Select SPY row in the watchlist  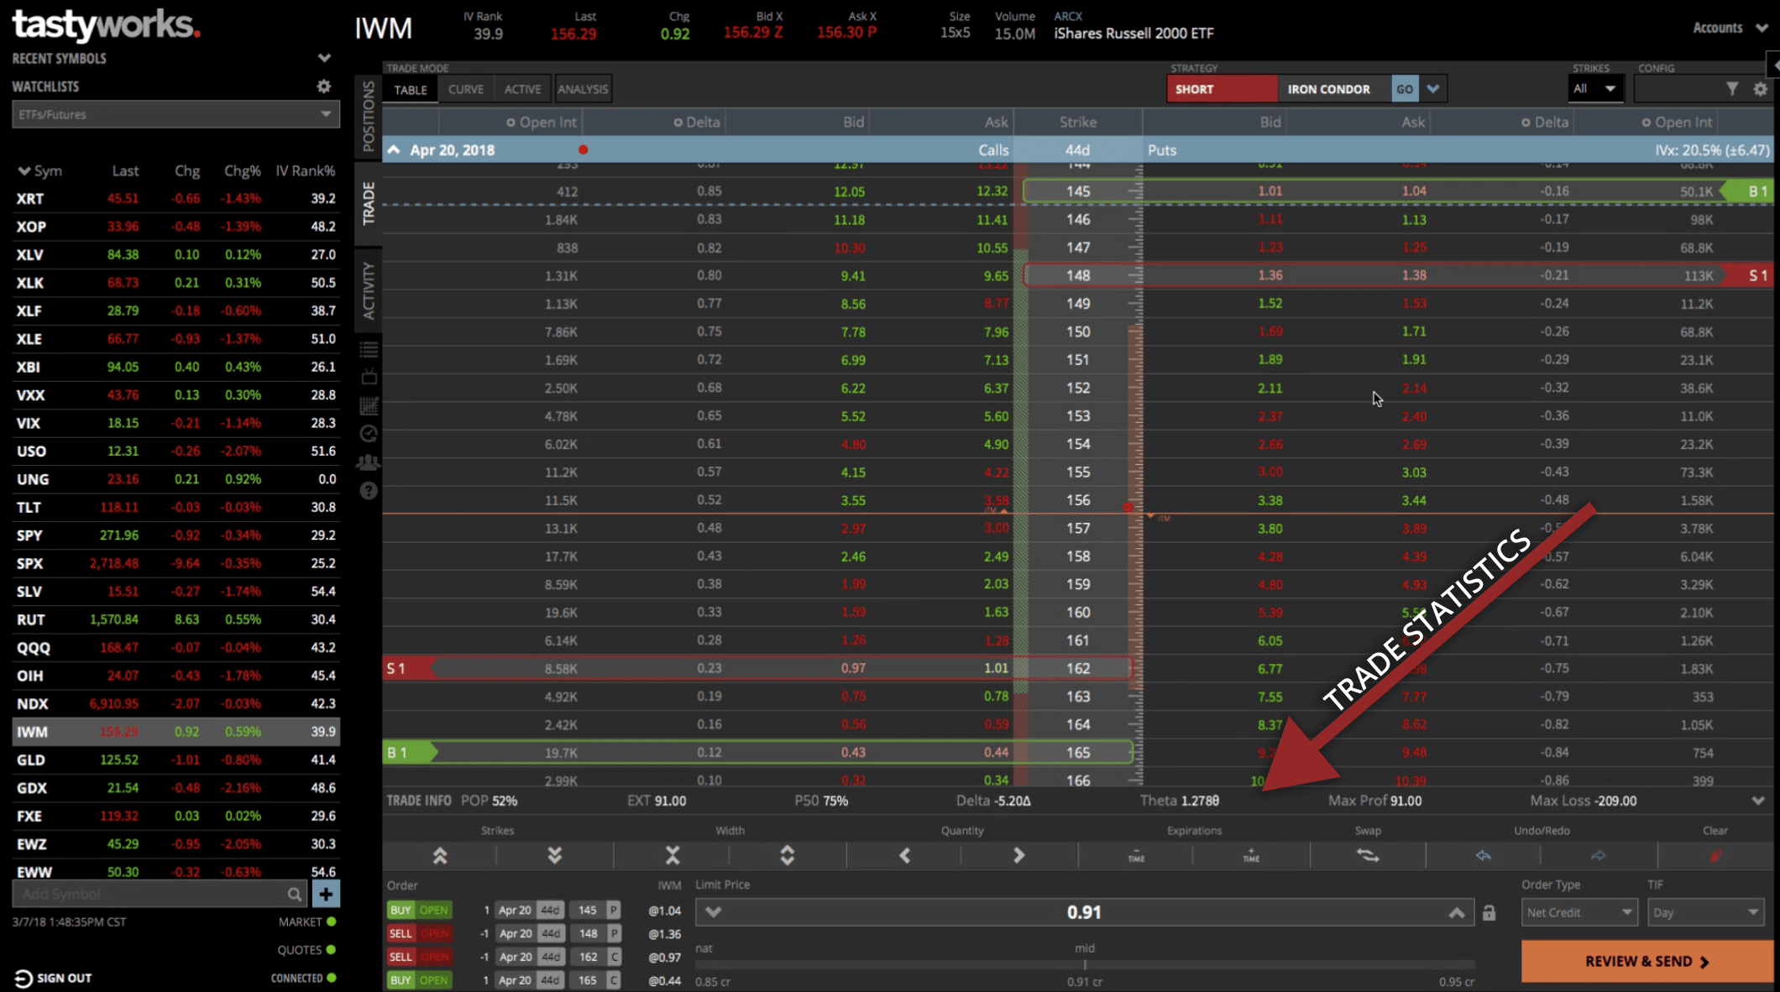coord(175,535)
